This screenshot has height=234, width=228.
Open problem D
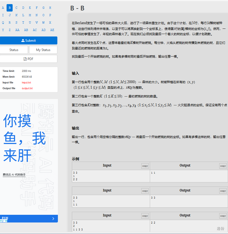[23, 8]
